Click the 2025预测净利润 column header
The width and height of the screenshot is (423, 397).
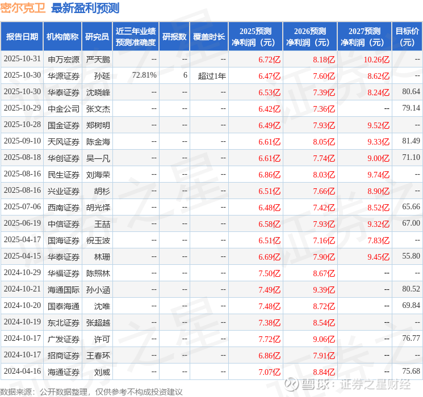coord(256,37)
